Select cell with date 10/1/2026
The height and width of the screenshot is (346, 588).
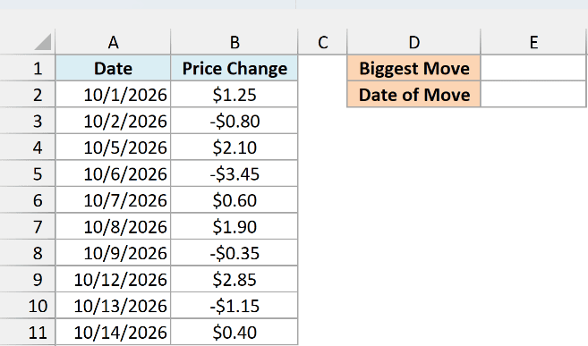(113, 95)
